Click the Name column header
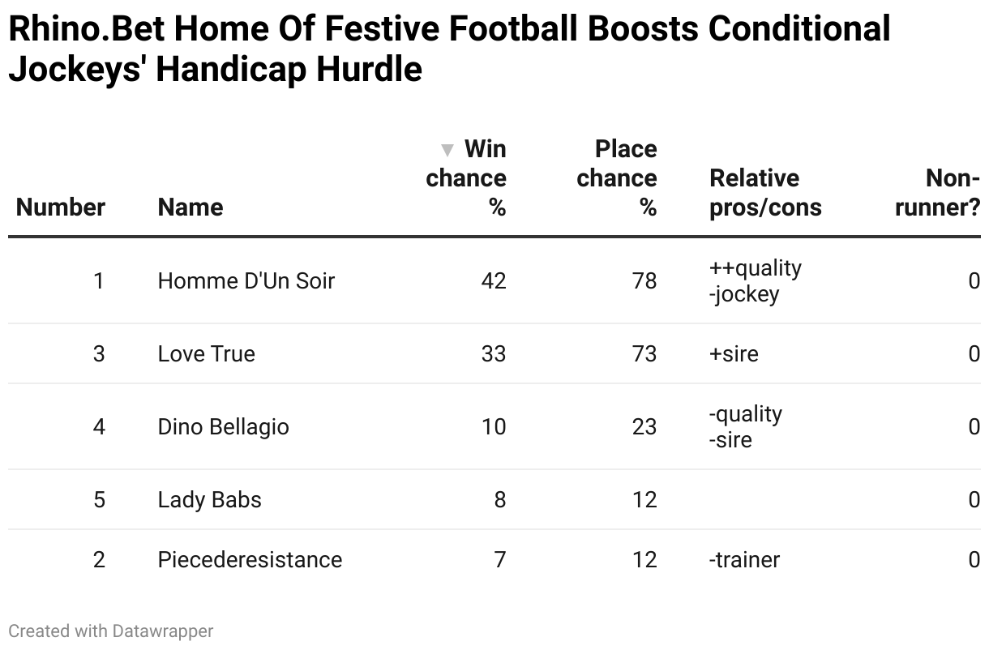989x650 pixels. [191, 207]
